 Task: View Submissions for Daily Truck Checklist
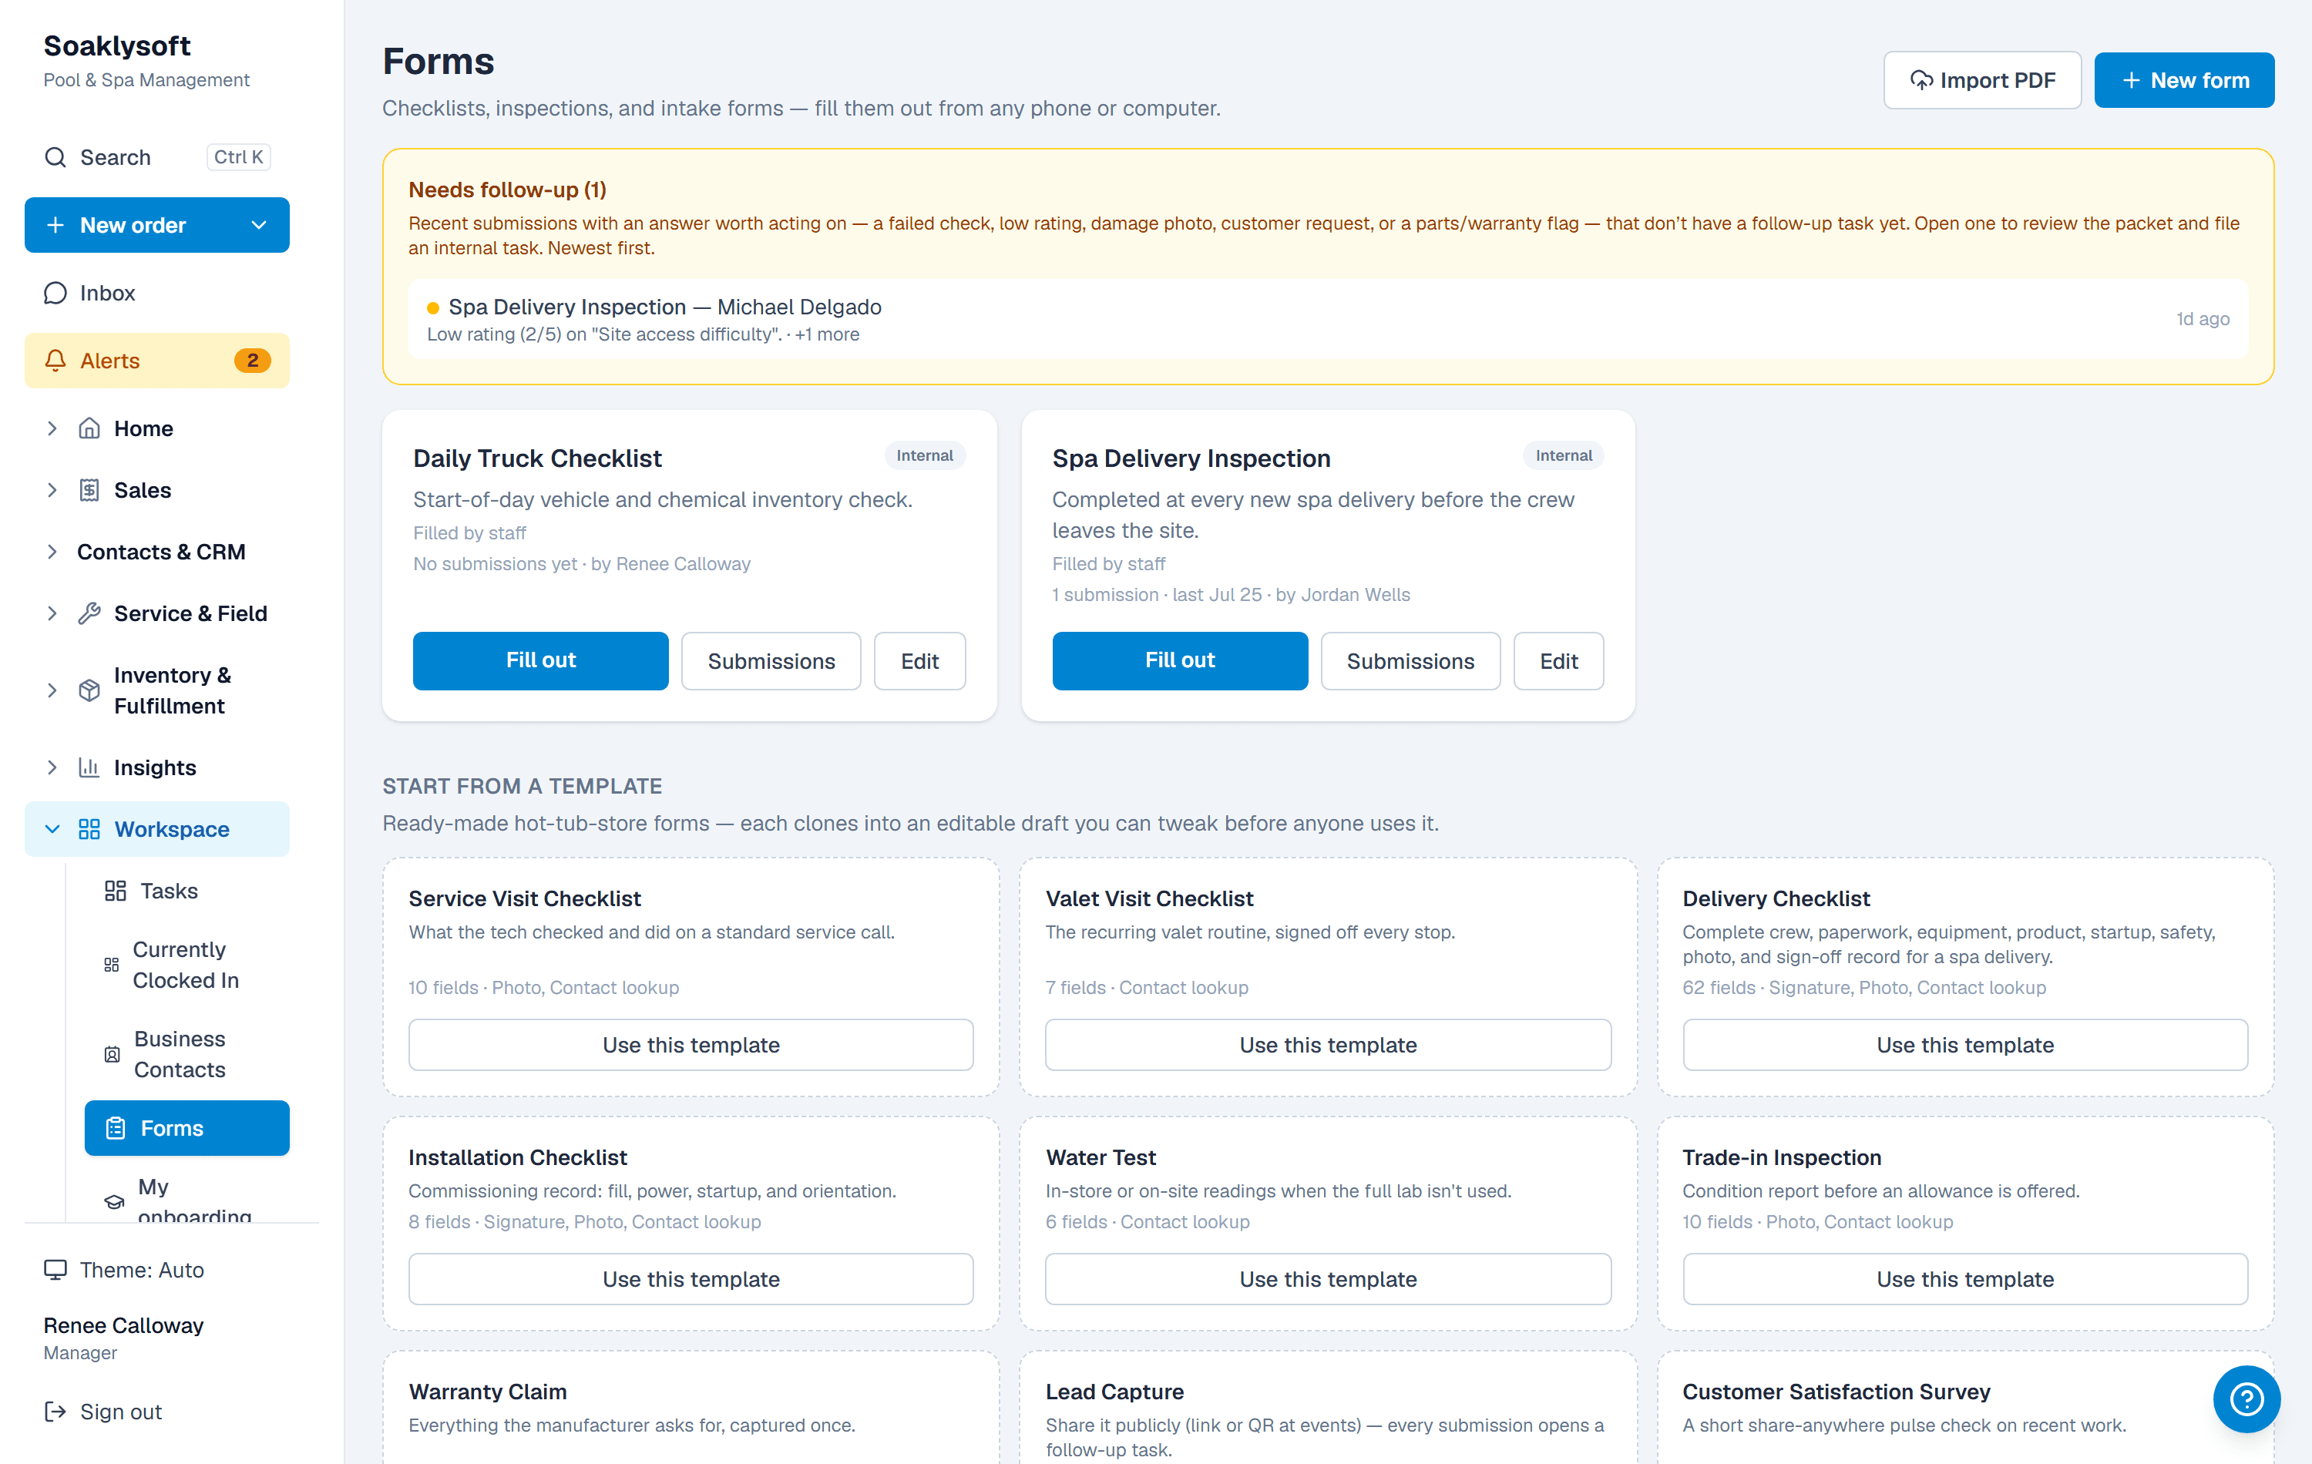[771, 660]
